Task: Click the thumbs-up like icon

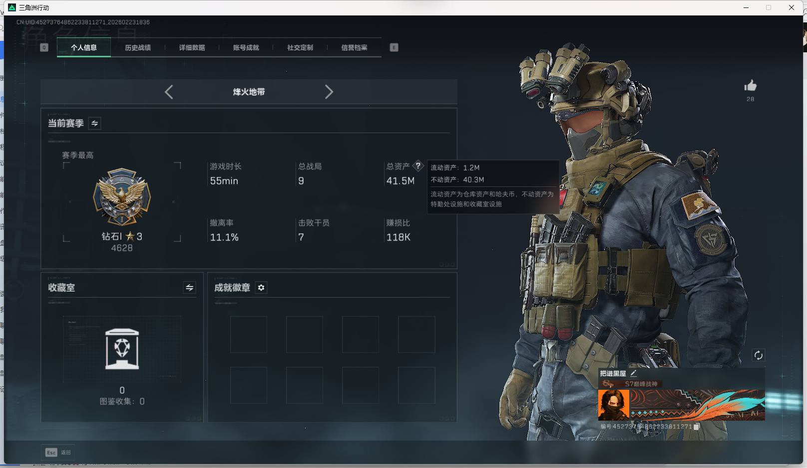Action: (750, 86)
